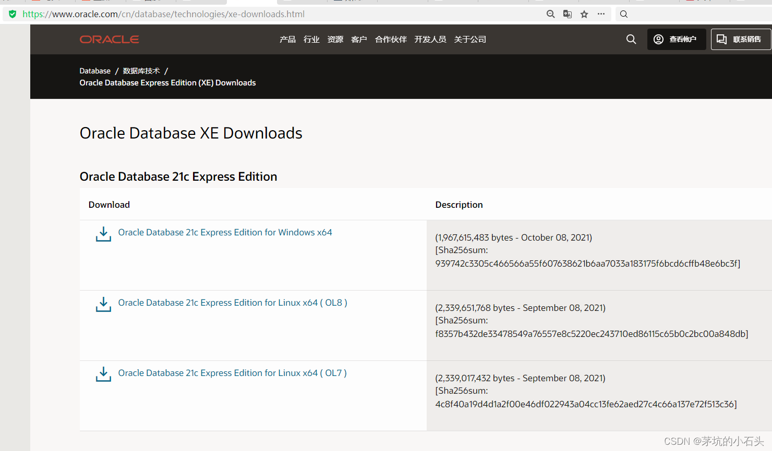Follow the 数据库技术 breadcrumb link
Screen dimensions: 772x451
141,71
